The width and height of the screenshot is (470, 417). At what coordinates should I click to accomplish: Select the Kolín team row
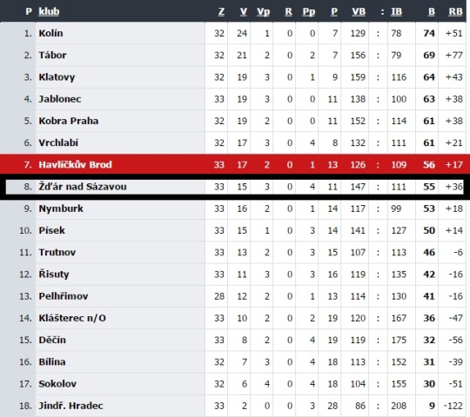tap(233, 33)
